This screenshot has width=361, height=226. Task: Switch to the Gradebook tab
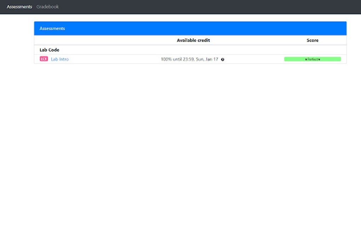point(47,6)
